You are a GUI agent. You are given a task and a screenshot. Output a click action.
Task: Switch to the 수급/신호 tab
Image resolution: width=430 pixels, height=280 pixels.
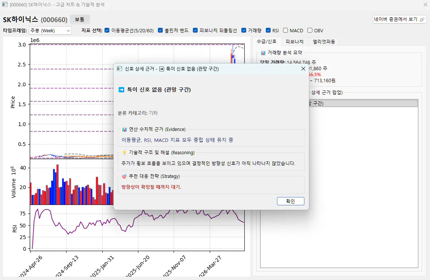266,41
